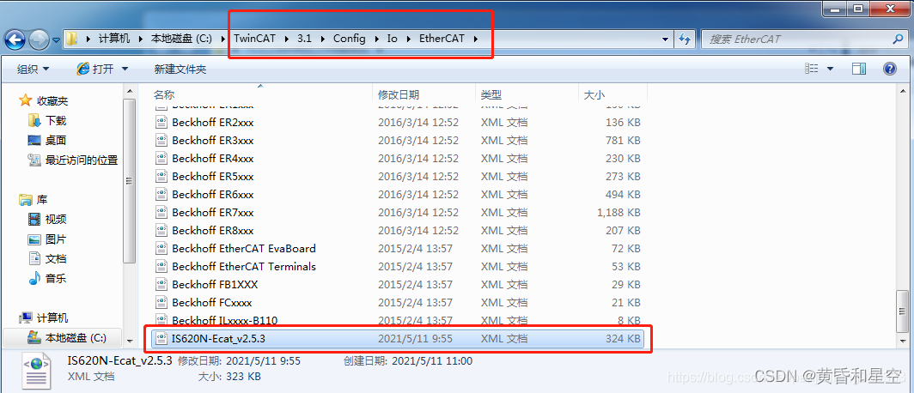The image size is (914, 393).
Task: Open address bar history dropdown
Action: pyautogui.click(x=667, y=39)
